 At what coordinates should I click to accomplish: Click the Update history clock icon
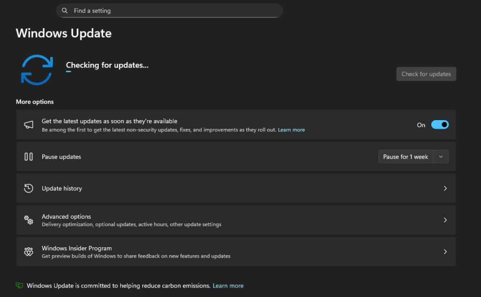29,188
